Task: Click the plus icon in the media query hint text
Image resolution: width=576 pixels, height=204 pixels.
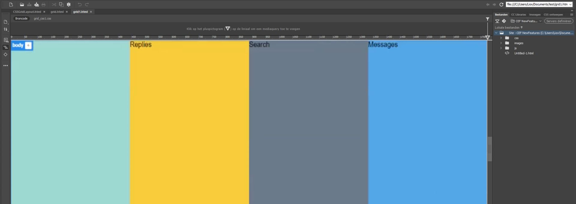Action: pos(228,29)
